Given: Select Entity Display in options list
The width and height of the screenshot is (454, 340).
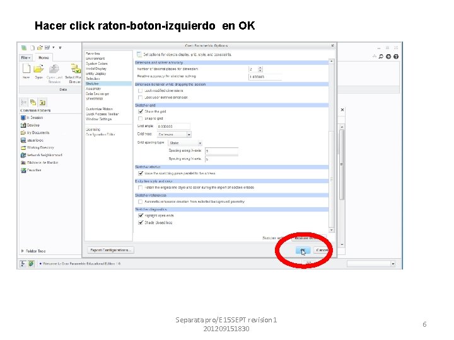Looking at the screenshot, I should (96, 74).
